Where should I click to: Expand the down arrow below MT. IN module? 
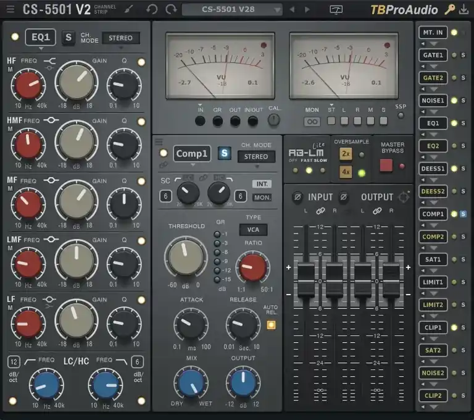point(433,44)
